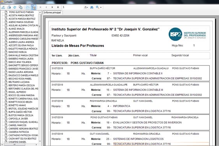Click tree panel scroll down arrow
This screenshot has width=219, height=146.
coord(40,141)
